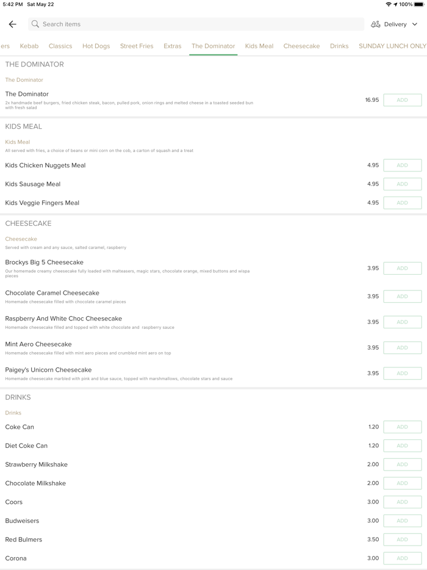Screen dimensions: 427x570
Task: Tap the search magnifier icon
Action: pos(35,24)
